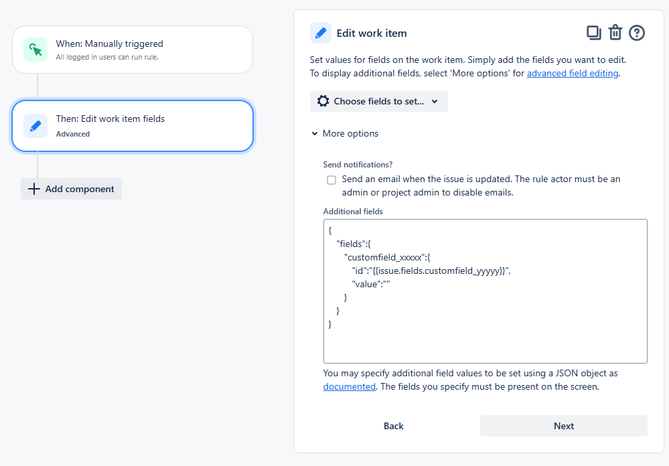Click the gear icon on Choose fields to set

pyautogui.click(x=322, y=101)
